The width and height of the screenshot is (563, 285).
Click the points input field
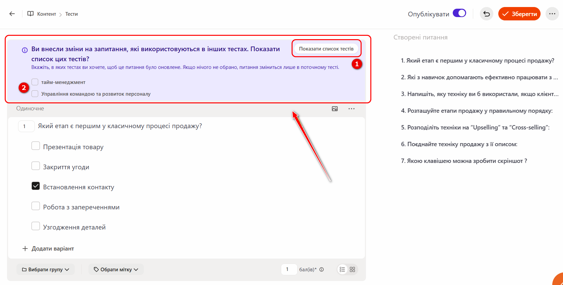tap(289, 269)
